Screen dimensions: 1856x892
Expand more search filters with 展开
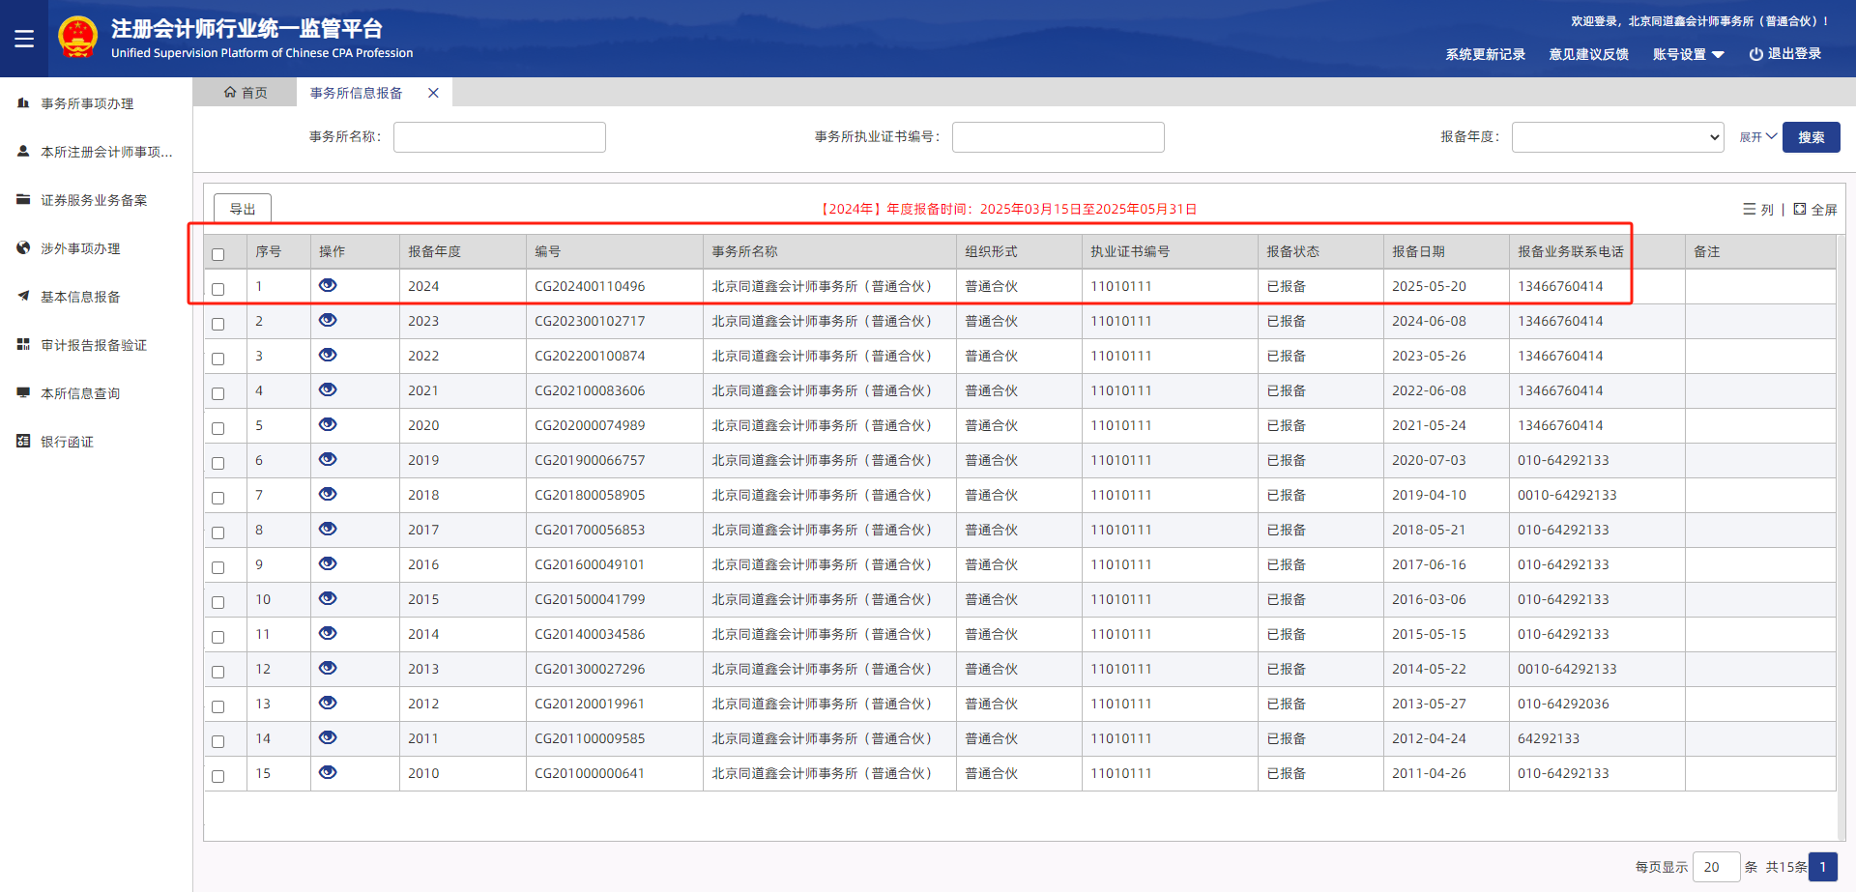1757,137
